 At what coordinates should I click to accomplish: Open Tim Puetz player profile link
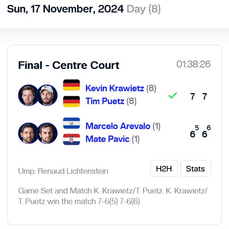[x=105, y=101]
